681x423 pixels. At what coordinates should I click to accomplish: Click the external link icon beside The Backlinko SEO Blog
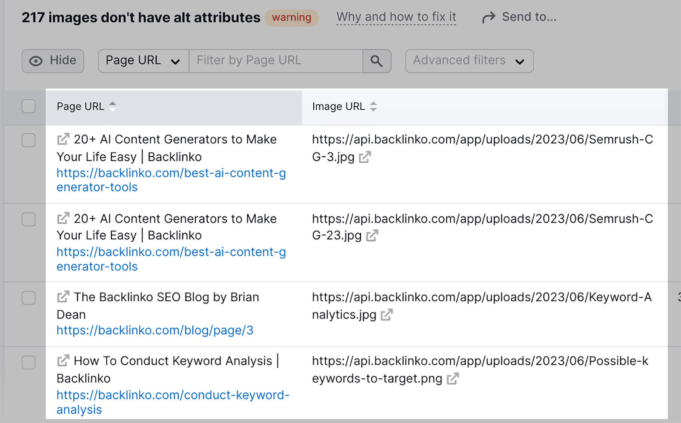[63, 297]
